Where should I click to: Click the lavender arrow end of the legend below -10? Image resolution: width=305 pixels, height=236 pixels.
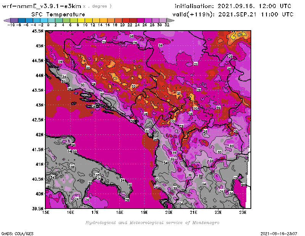pos(7,20)
